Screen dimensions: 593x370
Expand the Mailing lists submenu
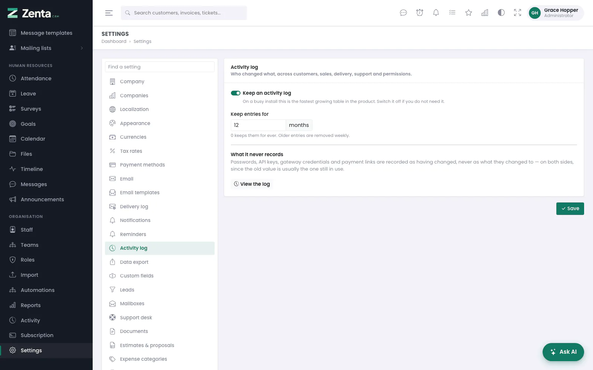pos(46,48)
